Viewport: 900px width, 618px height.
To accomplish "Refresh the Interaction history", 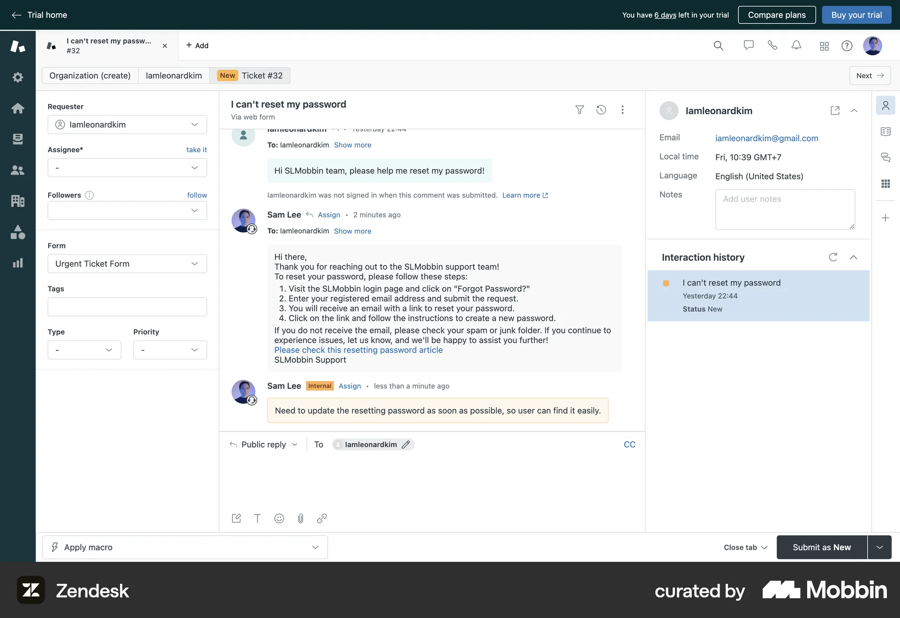I will point(833,257).
